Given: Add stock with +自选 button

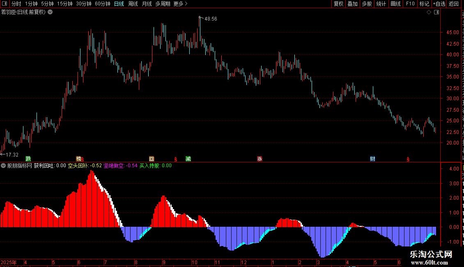Looking at the screenshot, I should click(439, 4).
